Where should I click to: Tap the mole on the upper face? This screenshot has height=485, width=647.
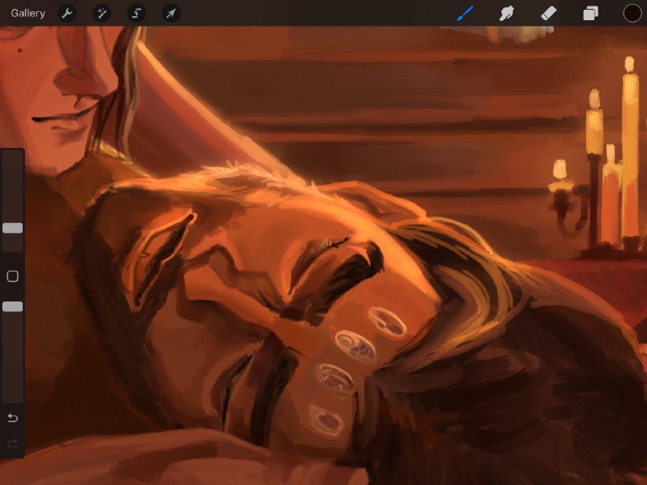(19, 51)
